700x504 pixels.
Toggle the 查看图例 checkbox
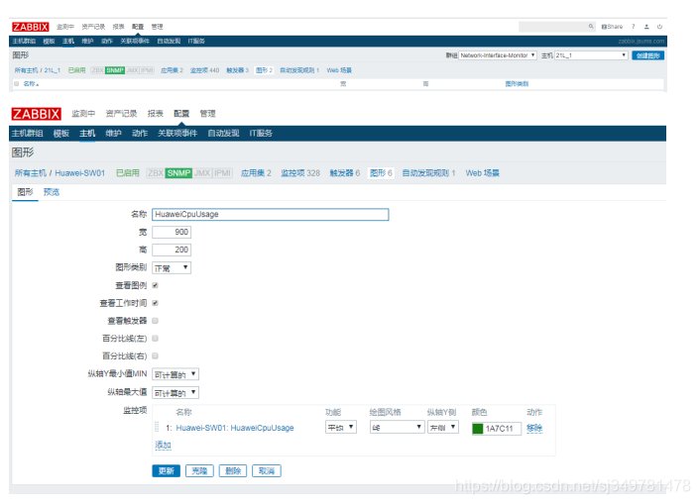click(x=155, y=285)
